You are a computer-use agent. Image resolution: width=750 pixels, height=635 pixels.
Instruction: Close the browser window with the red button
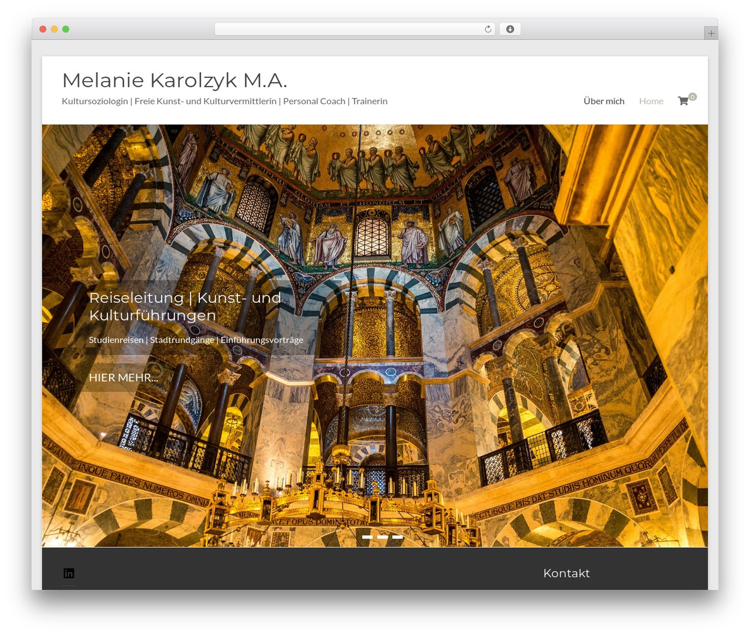[x=43, y=29]
